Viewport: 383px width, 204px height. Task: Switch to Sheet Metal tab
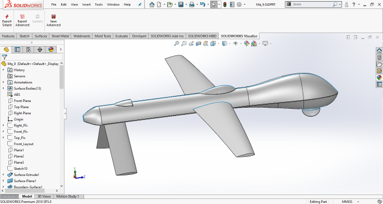(60, 36)
